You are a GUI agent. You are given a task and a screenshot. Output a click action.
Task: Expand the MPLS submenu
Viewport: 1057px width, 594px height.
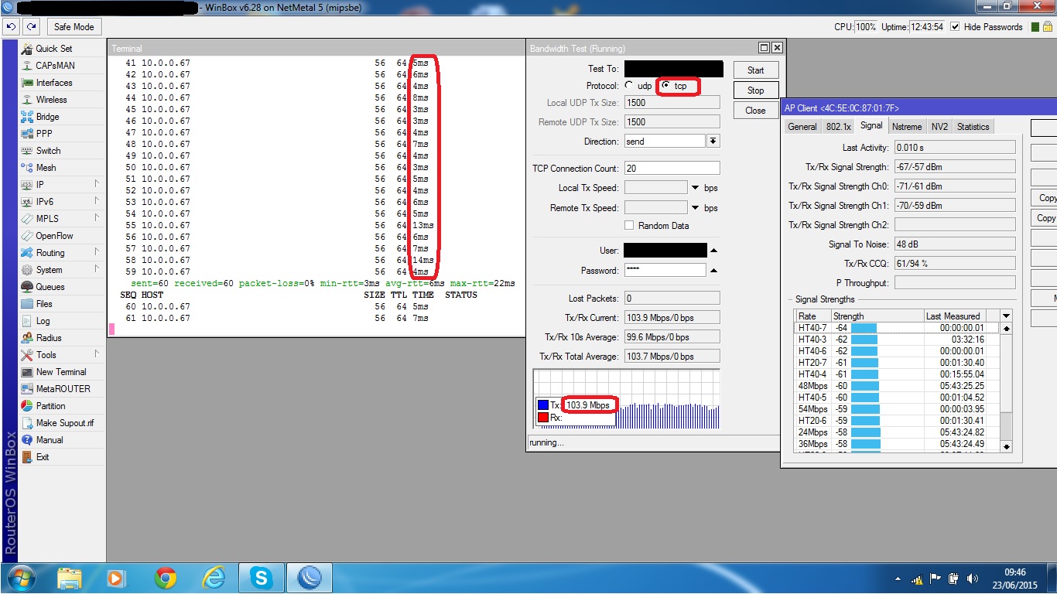click(x=97, y=218)
